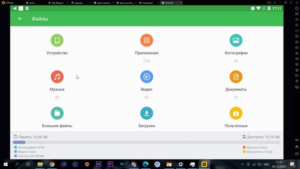
Task: Open Google Chrome from the taskbar
Action: 52,164
